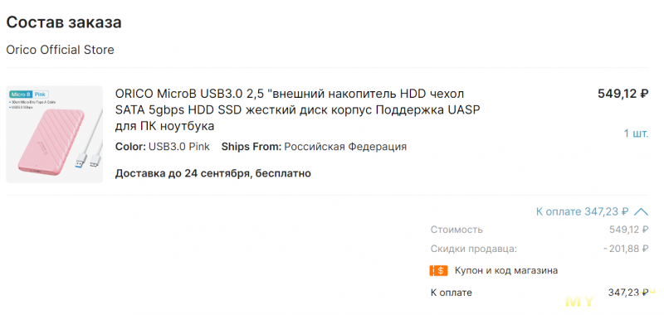The height and width of the screenshot is (315, 664).
Task: Click 'Ships From: Российская Федерация' text
Action: [315, 147]
